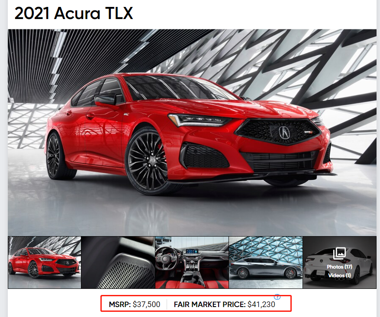Viewport: 380px width, 317px height.
Task: Click the 2021 Acura TLX heading
Action: pyautogui.click(x=74, y=13)
